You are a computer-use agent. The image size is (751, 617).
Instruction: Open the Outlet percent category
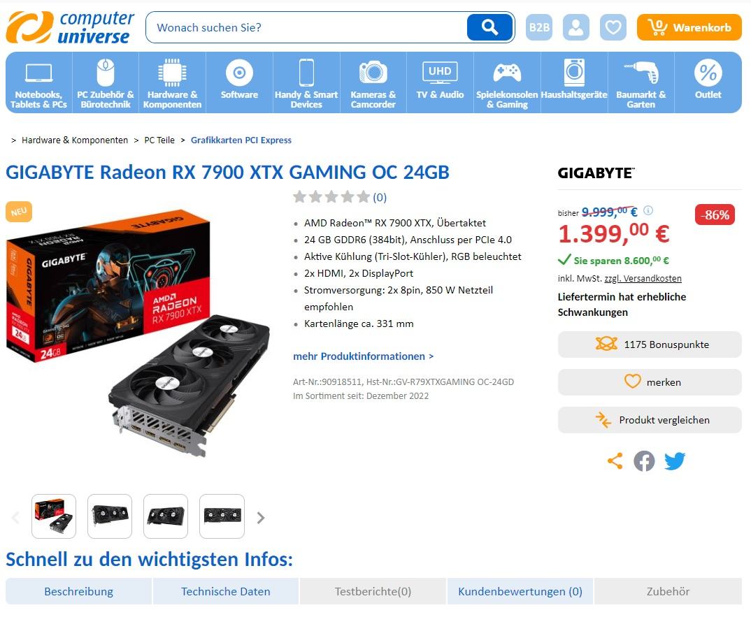click(x=708, y=82)
